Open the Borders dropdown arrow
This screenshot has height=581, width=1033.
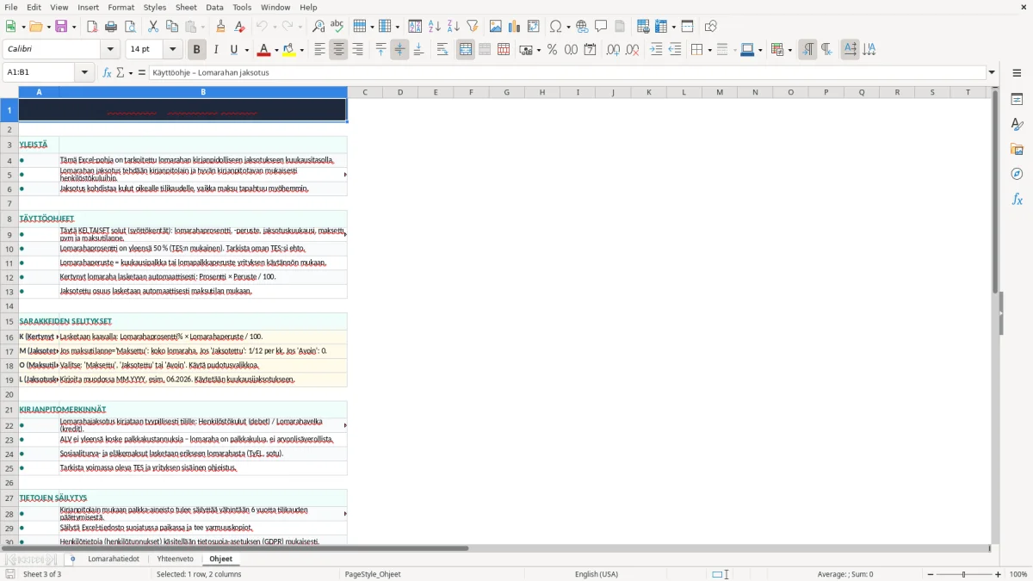click(x=709, y=50)
